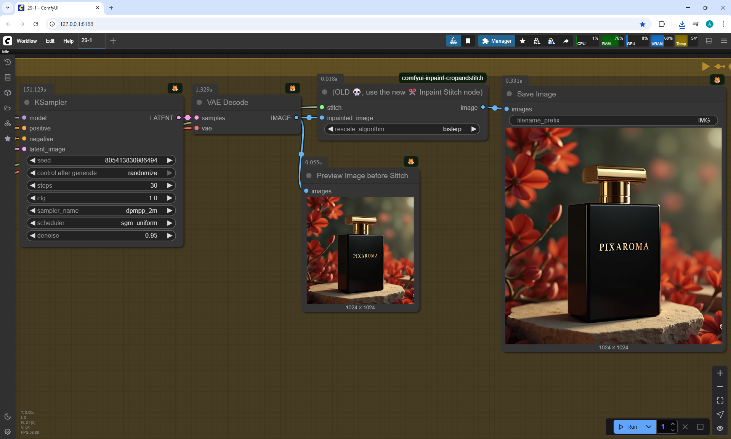Bookmark this page star in address bar
Screen dimensions: 731x439
pyautogui.click(x=643, y=24)
